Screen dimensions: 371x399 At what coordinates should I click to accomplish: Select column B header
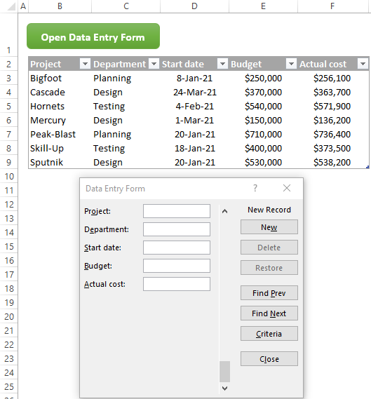pyautogui.click(x=60, y=6)
